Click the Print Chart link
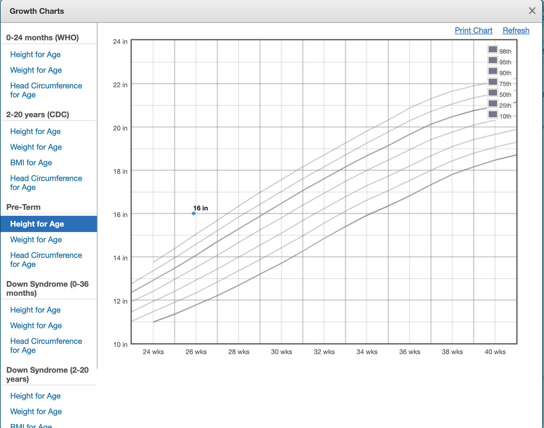 [473, 30]
